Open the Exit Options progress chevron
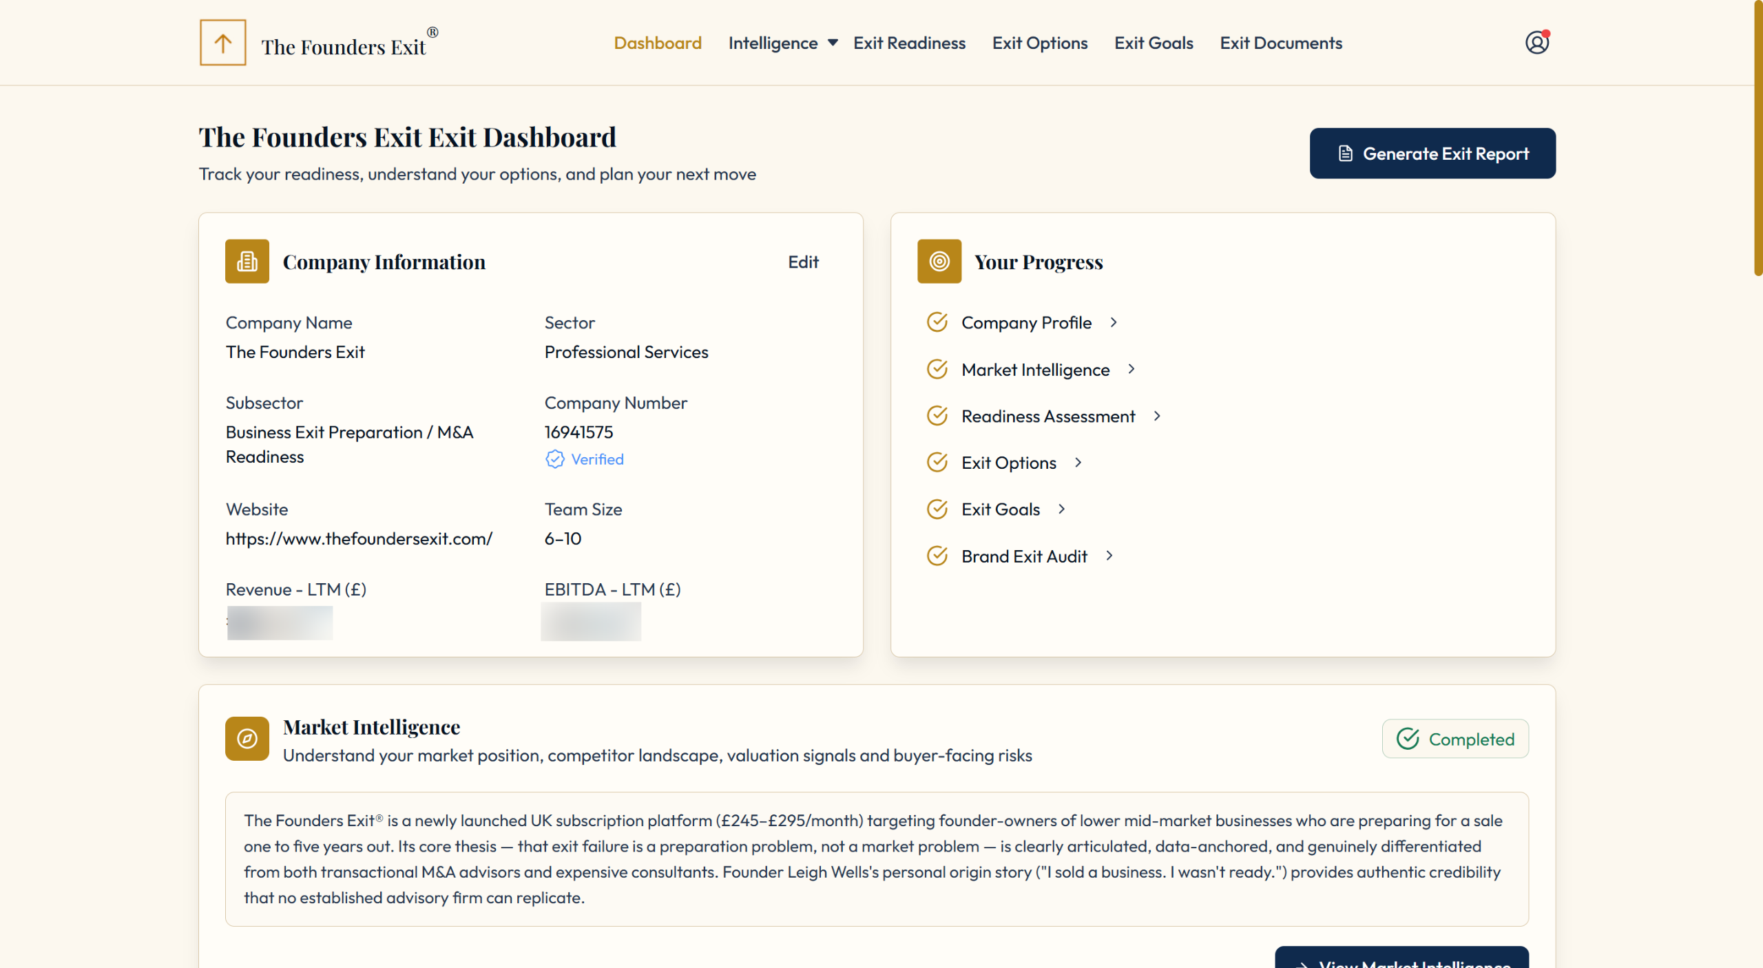This screenshot has height=968, width=1763. tap(1078, 463)
